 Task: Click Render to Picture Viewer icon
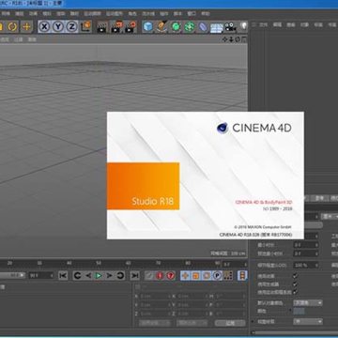[x=116, y=26]
